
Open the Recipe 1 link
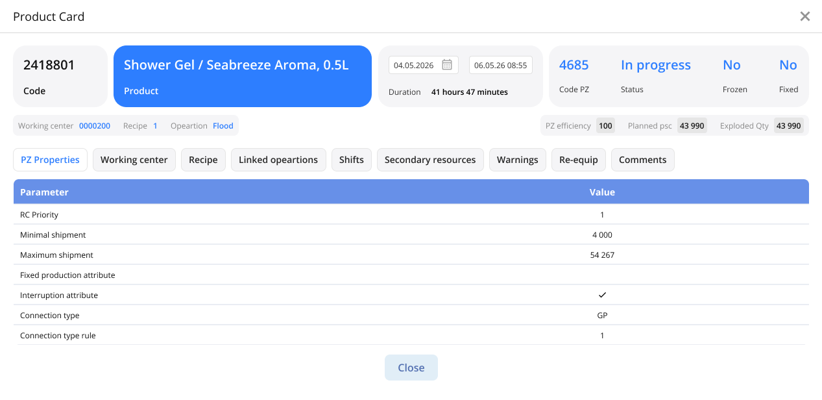[156, 126]
